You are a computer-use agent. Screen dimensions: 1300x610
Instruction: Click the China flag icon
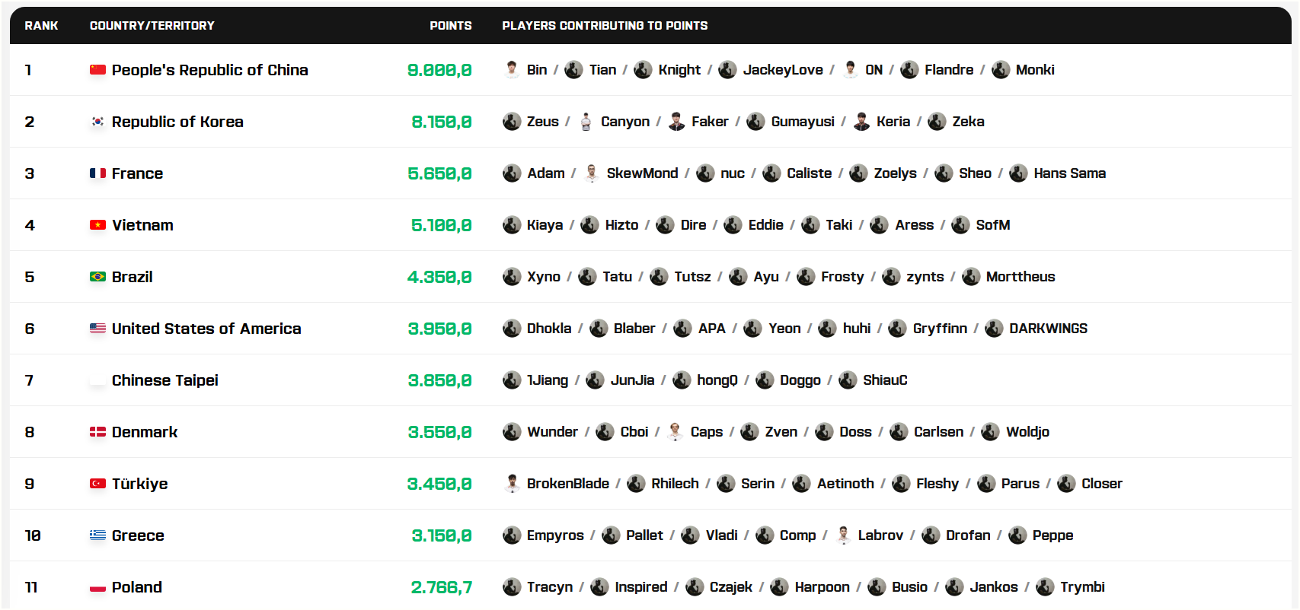click(x=97, y=70)
